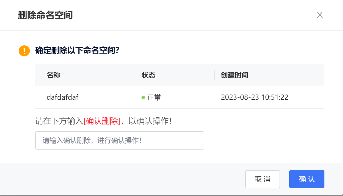The width and height of the screenshot is (343, 196).
Task: Click the 取消 button
Action: 263,179
